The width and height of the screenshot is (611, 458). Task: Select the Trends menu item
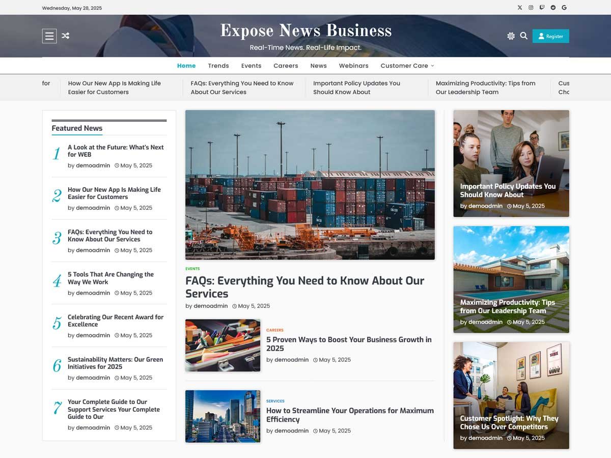click(218, 66)
